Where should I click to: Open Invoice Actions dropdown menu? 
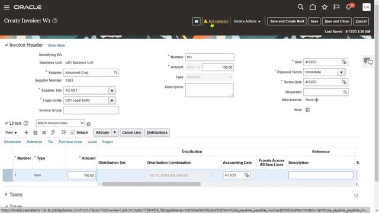tap(247, 21)
